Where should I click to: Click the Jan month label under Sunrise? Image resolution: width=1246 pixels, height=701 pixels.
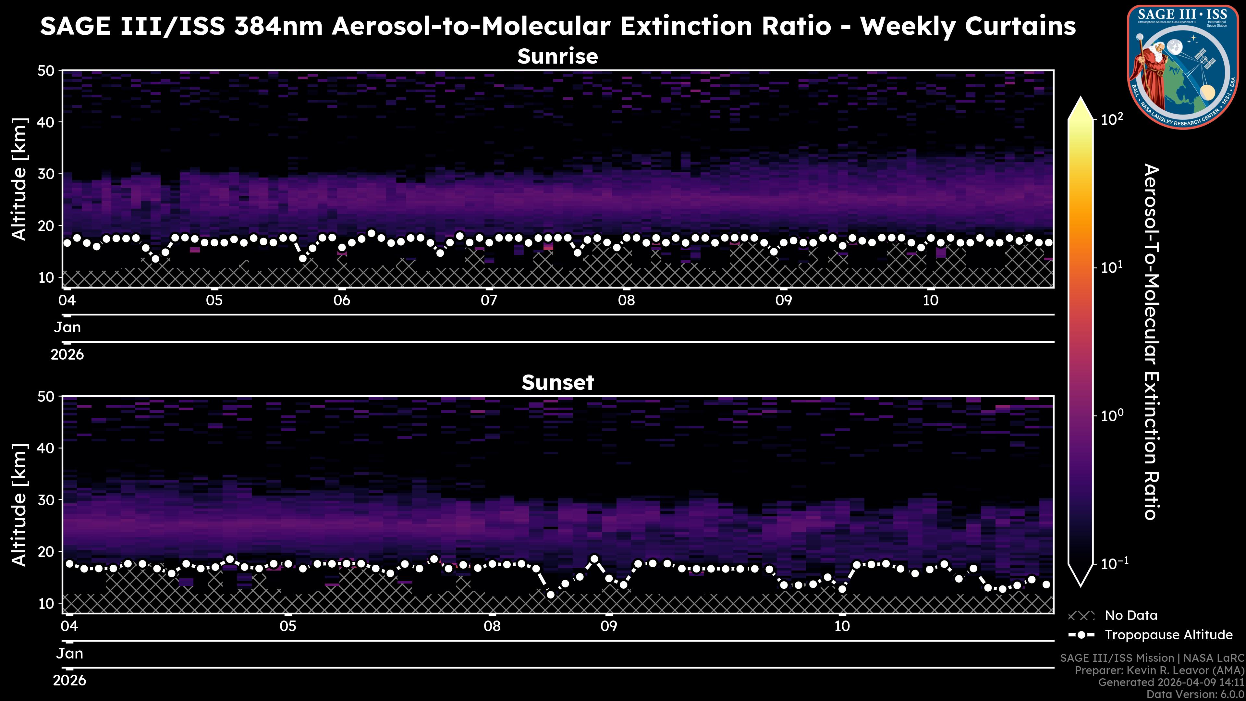point(67,327)
